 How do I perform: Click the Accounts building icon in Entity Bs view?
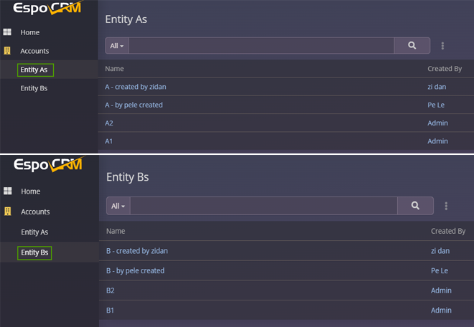tap(7, 212)
